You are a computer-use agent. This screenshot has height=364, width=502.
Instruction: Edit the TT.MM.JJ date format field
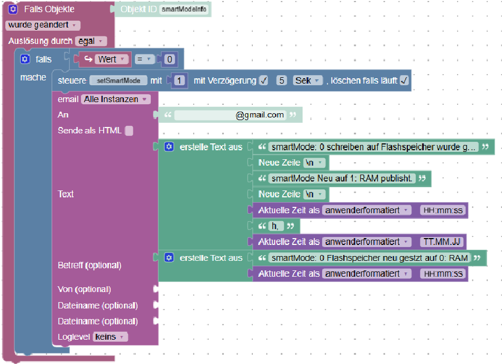point(442,242)
